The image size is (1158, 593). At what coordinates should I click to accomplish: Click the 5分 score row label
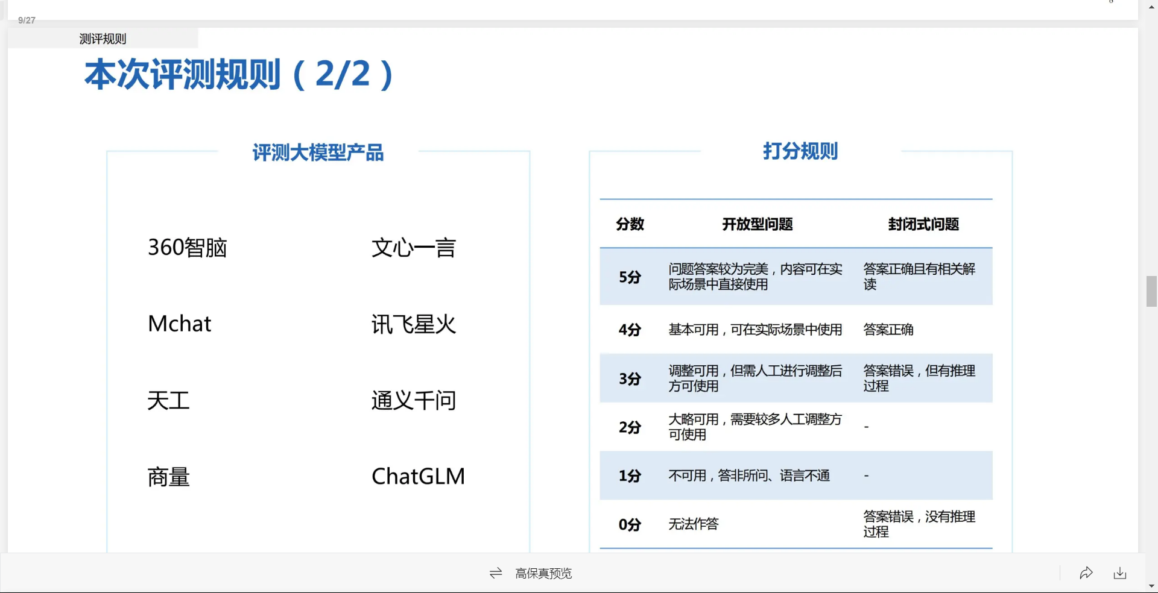(630, 277)
